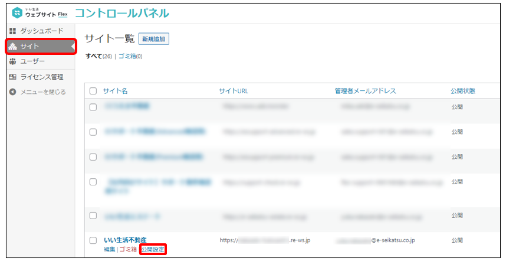
Task: Click the ライセンス管理 card icon
Action: coord(12,77)
